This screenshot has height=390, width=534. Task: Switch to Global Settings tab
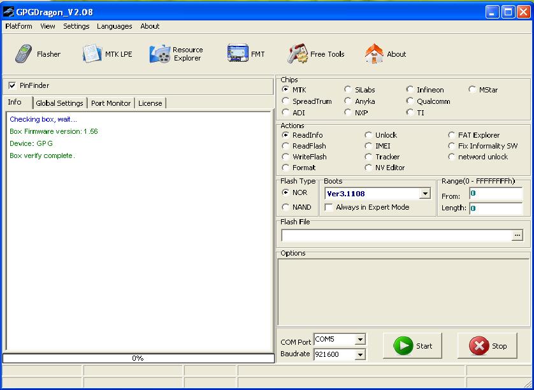[60, 103]
